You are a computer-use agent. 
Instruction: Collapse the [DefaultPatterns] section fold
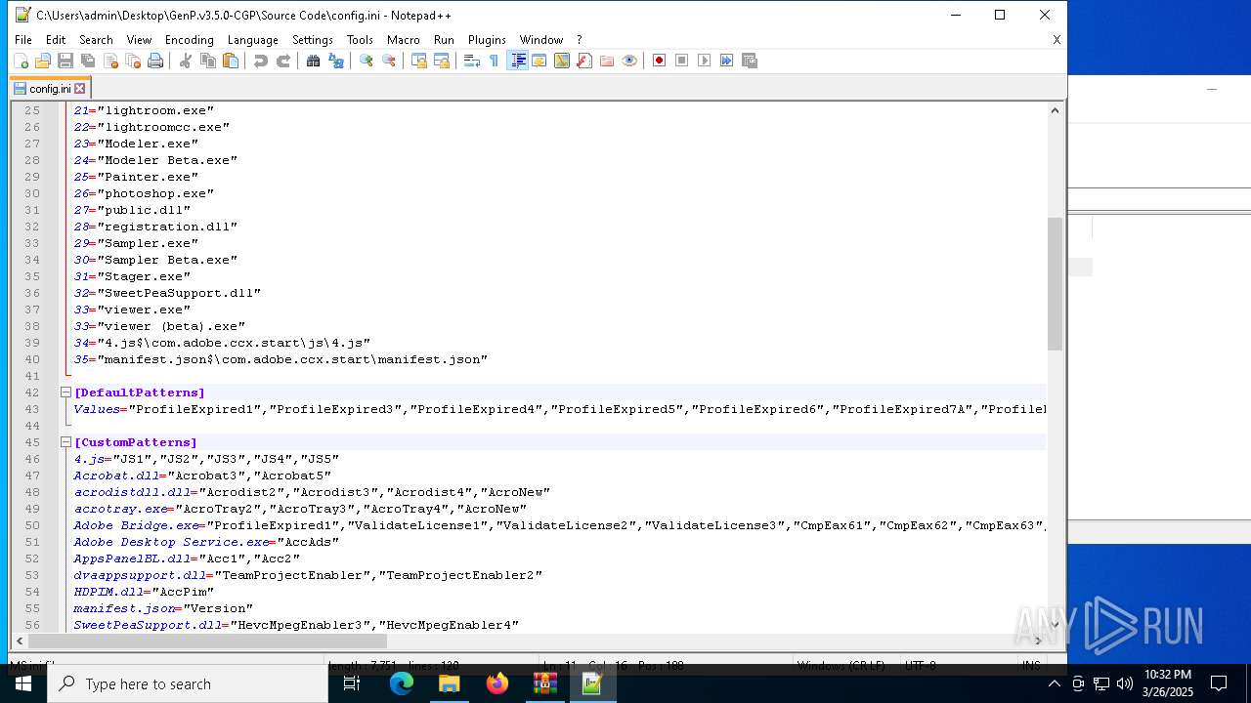[66, 393]
